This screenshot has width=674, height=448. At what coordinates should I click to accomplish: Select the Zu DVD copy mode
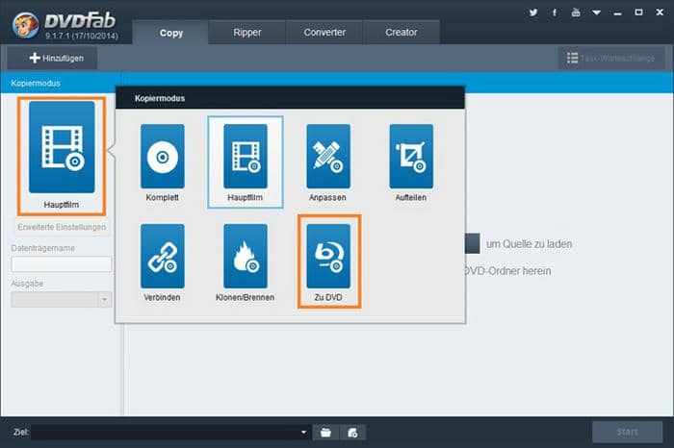coord(328,256)
